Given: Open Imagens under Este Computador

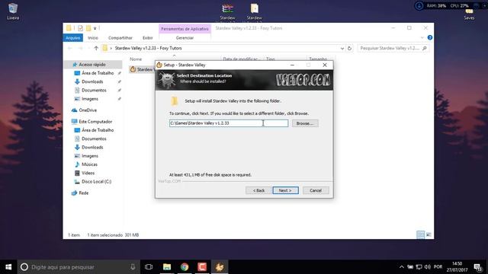Looking at the screenshot, I should click(x=90, y=156).
